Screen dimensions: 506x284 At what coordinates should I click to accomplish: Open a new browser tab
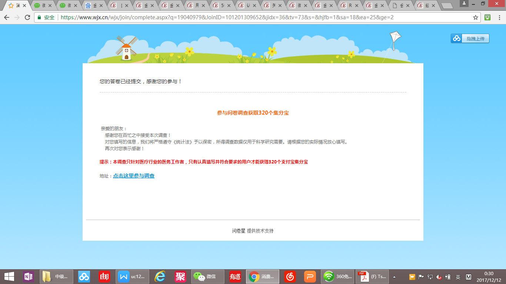click(x=447, y=6)
